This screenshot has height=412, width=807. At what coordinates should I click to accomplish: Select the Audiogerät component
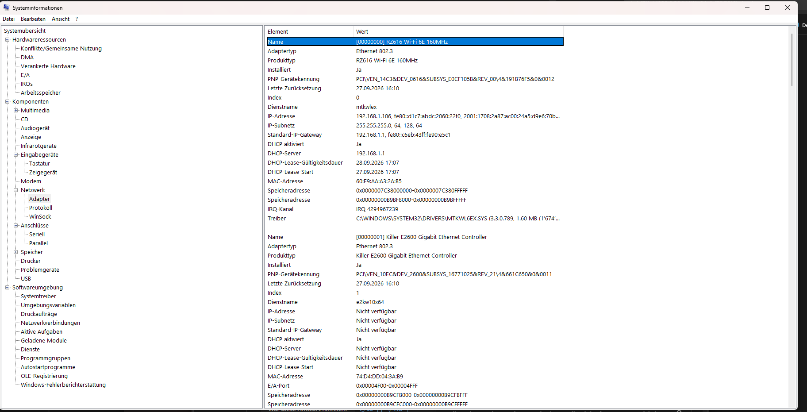click(x=35, y=128)
